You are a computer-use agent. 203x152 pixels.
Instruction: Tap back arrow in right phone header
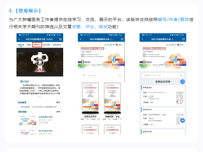[142, 39]
